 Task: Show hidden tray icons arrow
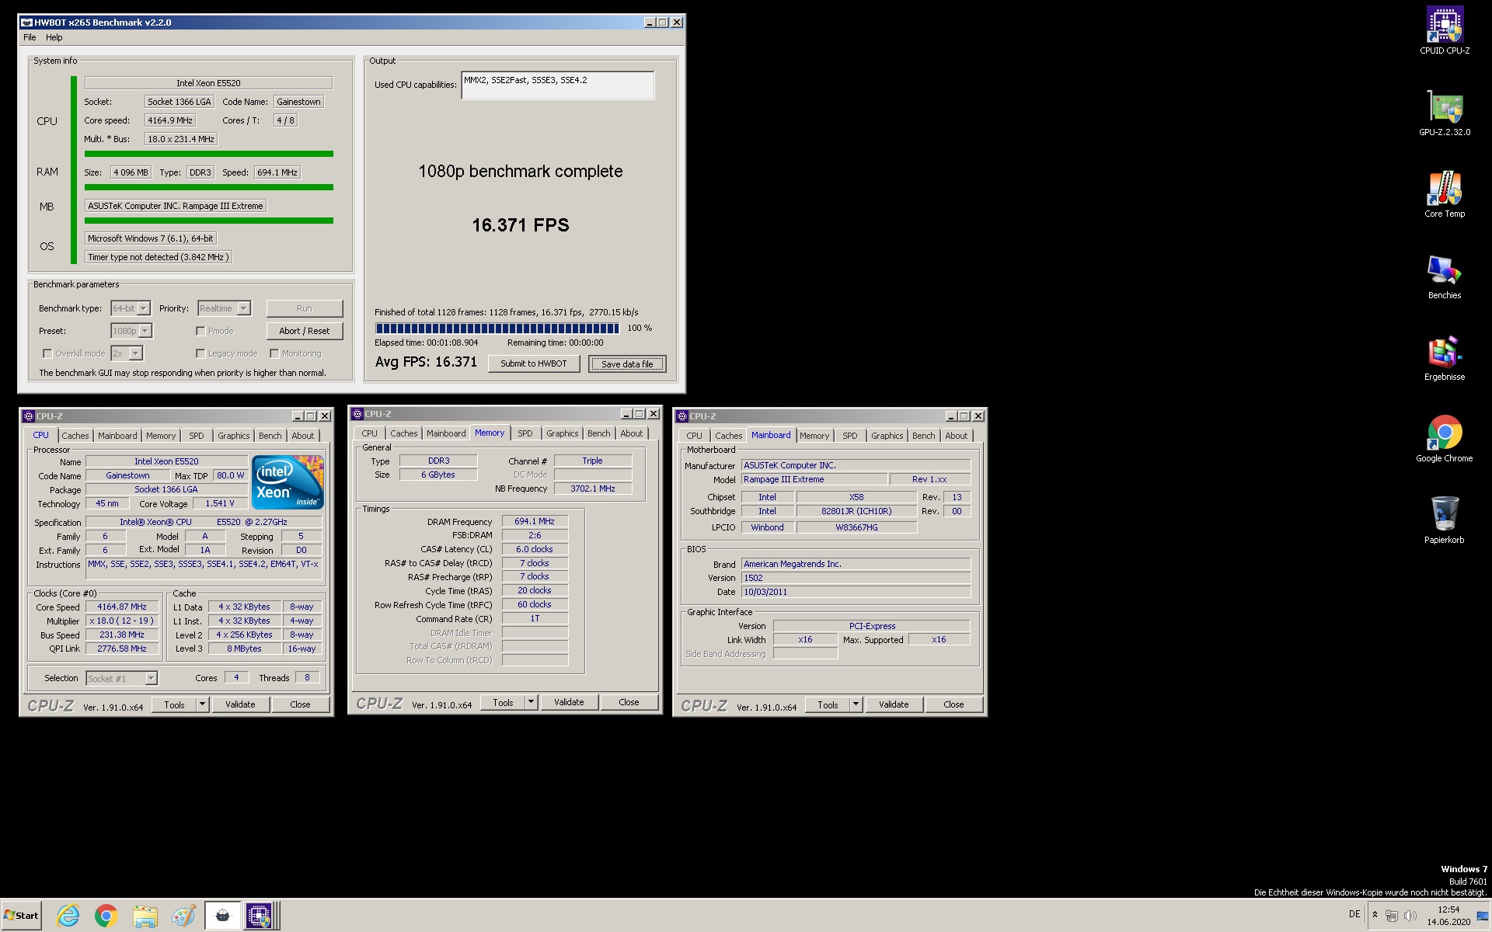coord(1375,915)
